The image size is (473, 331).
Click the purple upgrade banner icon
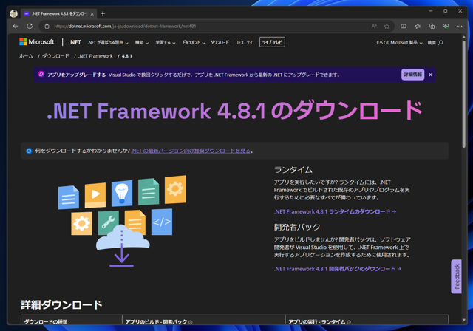point(41,74)
